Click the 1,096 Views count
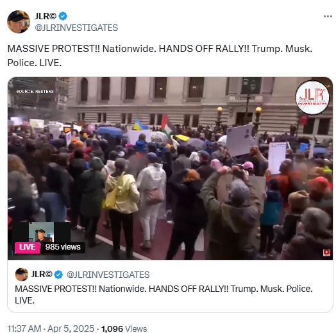336x333 pixels. (x=124, y=329)
